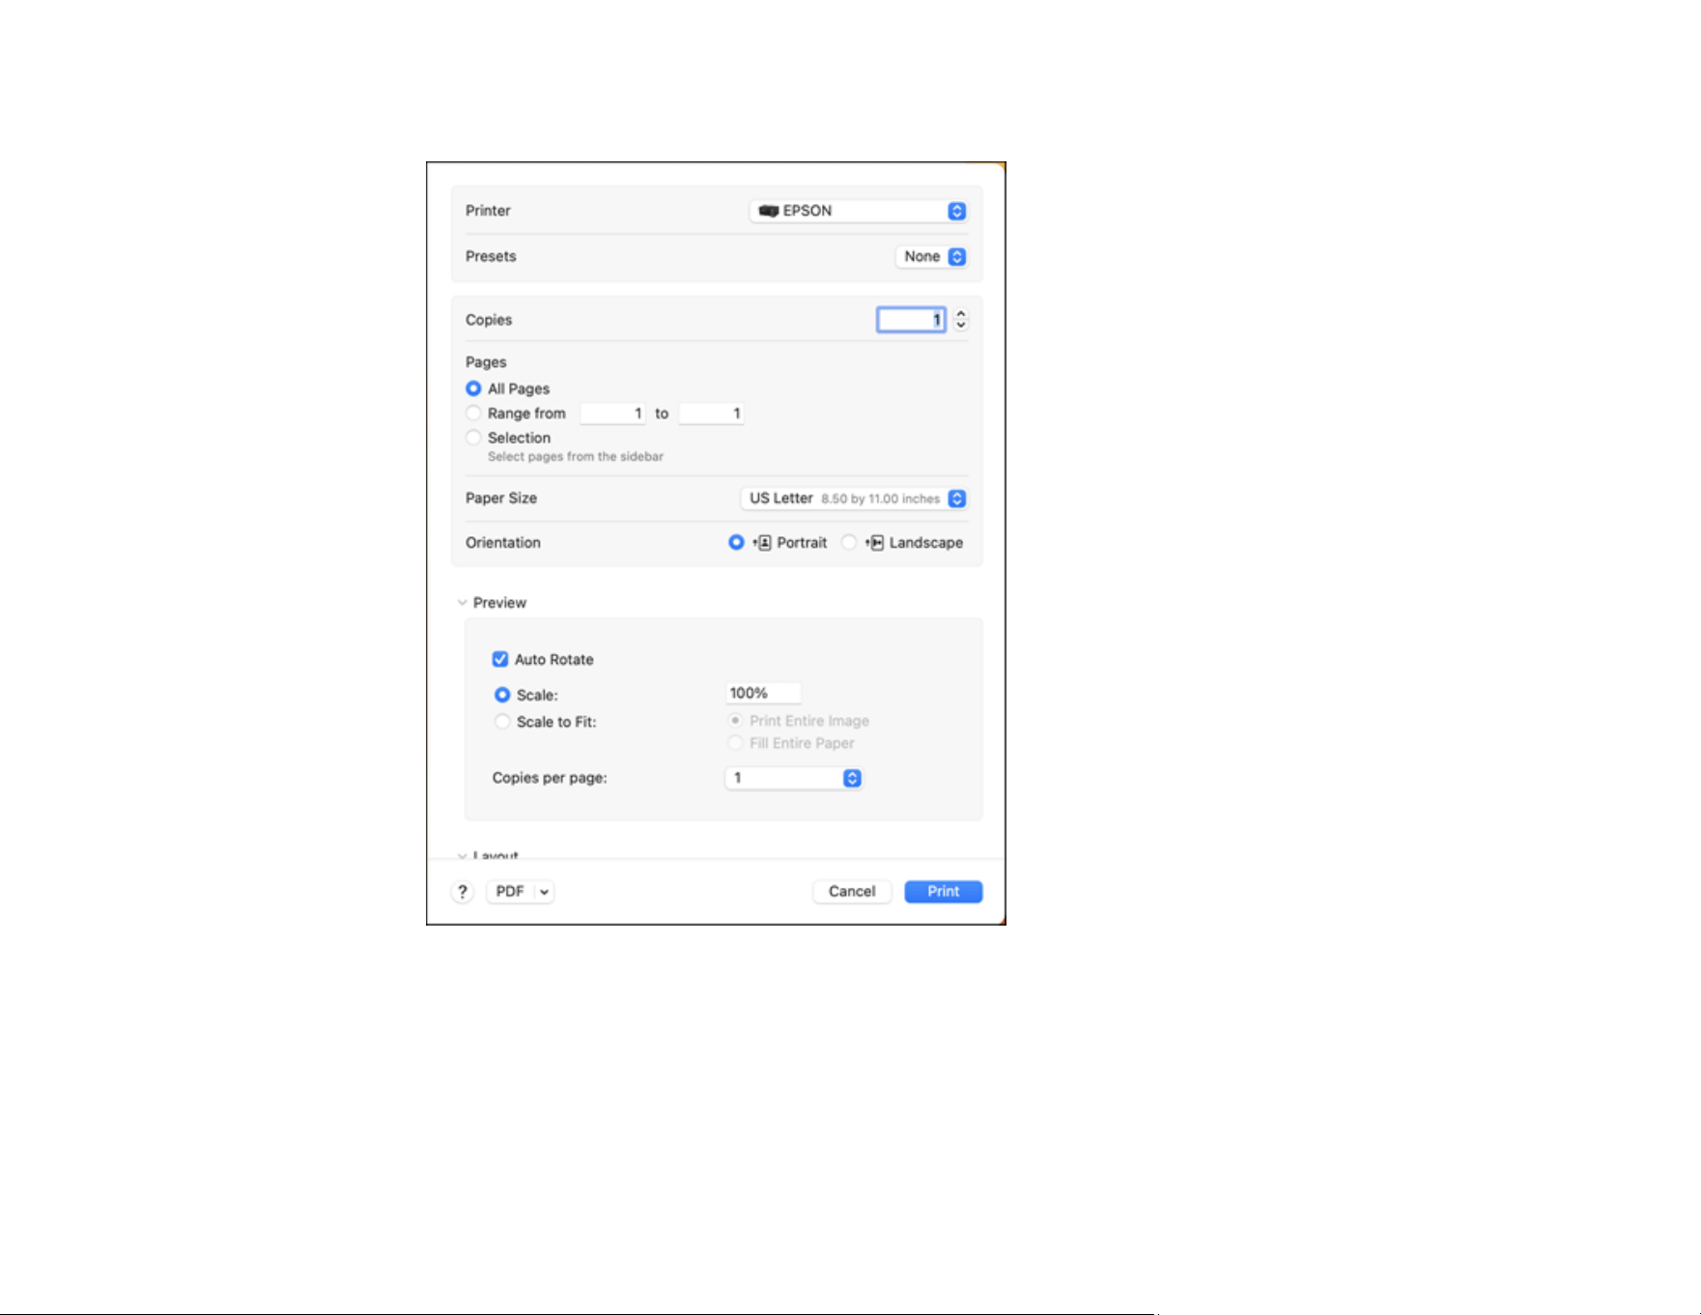Click the Copies number field
Screen dimensions: 1701x1315
point(911,320)
